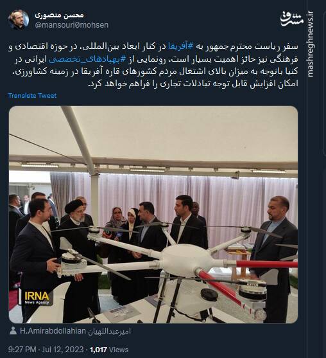Viewport: 326px width, 358px height.
Task: Click the tagged-person silhouette icon
Action: pos(13,330)
